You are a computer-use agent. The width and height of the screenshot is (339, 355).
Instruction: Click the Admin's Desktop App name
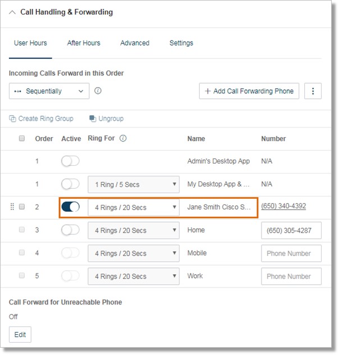point(218,161)
